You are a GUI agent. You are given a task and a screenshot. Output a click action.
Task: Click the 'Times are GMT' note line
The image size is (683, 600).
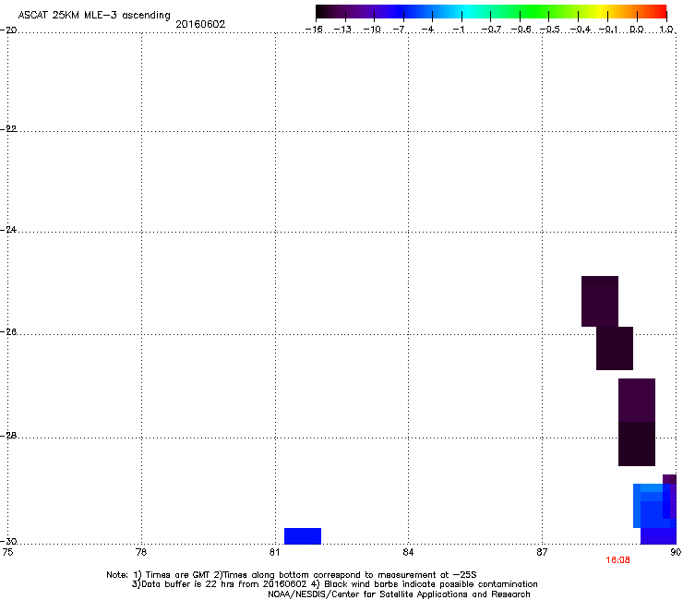[292, 575]
